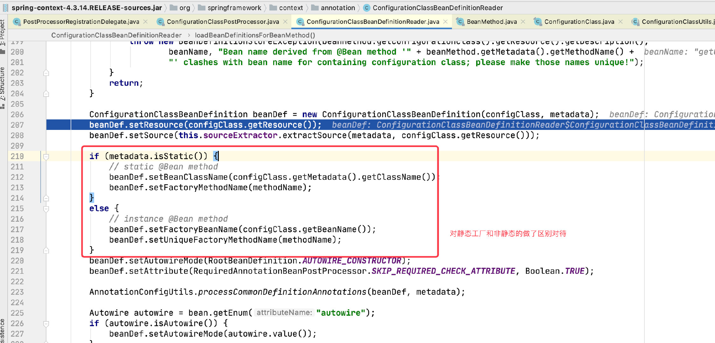Open the ConfigurationClassUtils.java tab
The width and height of the screenshot is (715, 343).
click(678, 22)
